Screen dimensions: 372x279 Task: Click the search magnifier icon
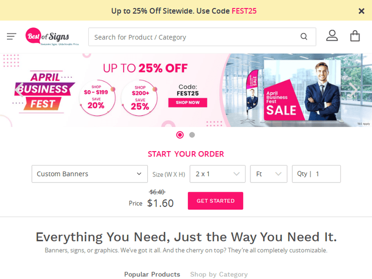coord(304,37)
